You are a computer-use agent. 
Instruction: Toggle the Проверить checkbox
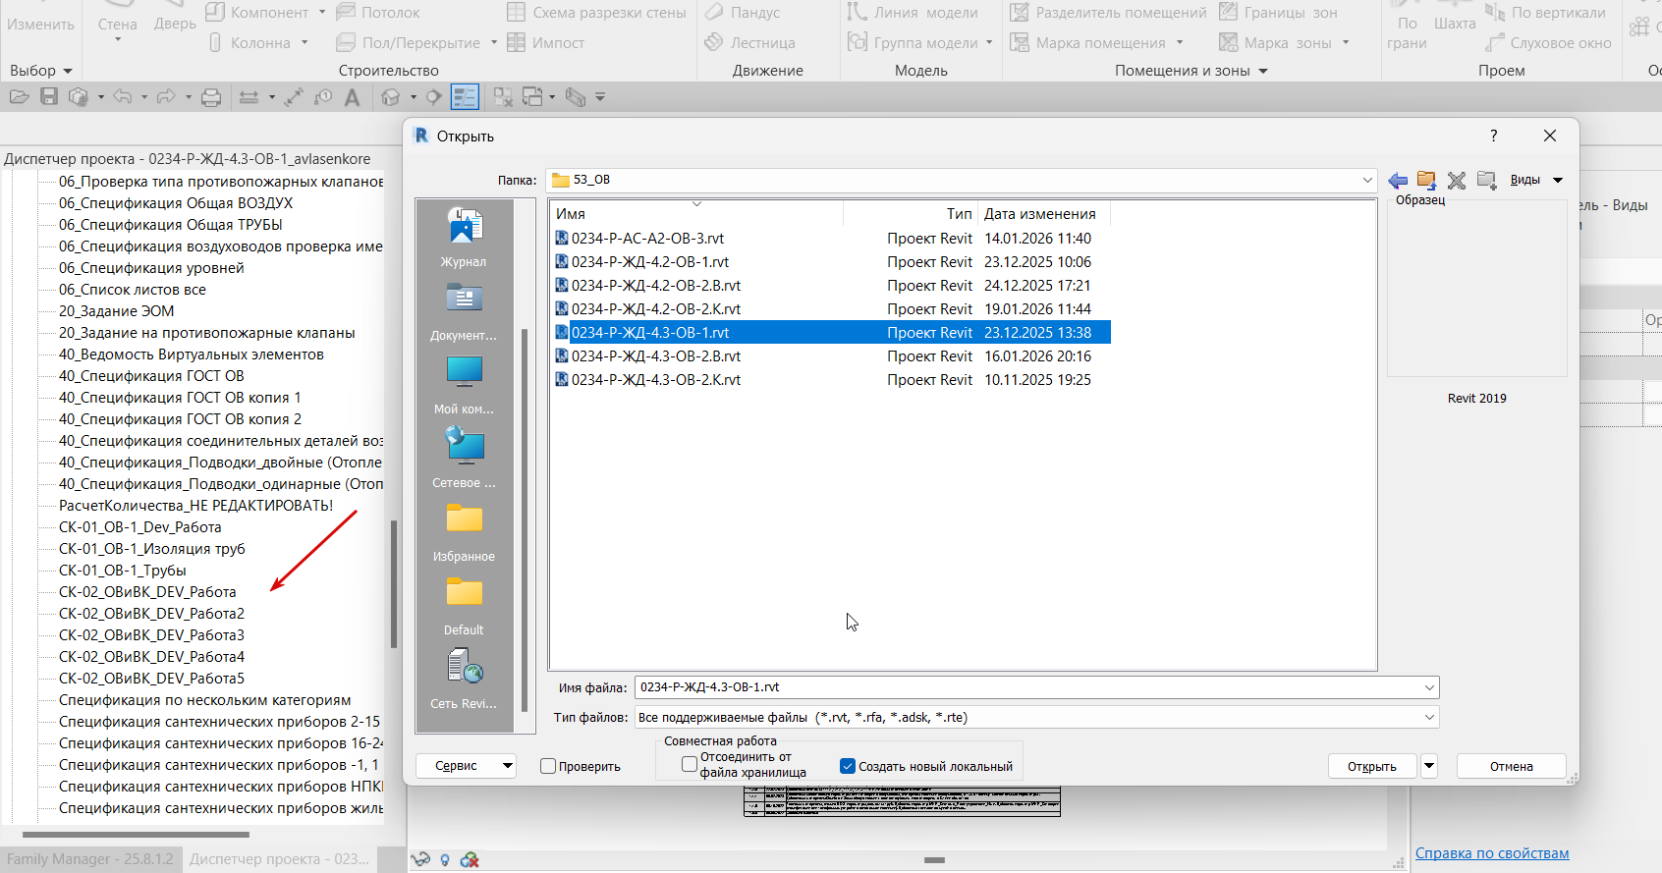548,766
